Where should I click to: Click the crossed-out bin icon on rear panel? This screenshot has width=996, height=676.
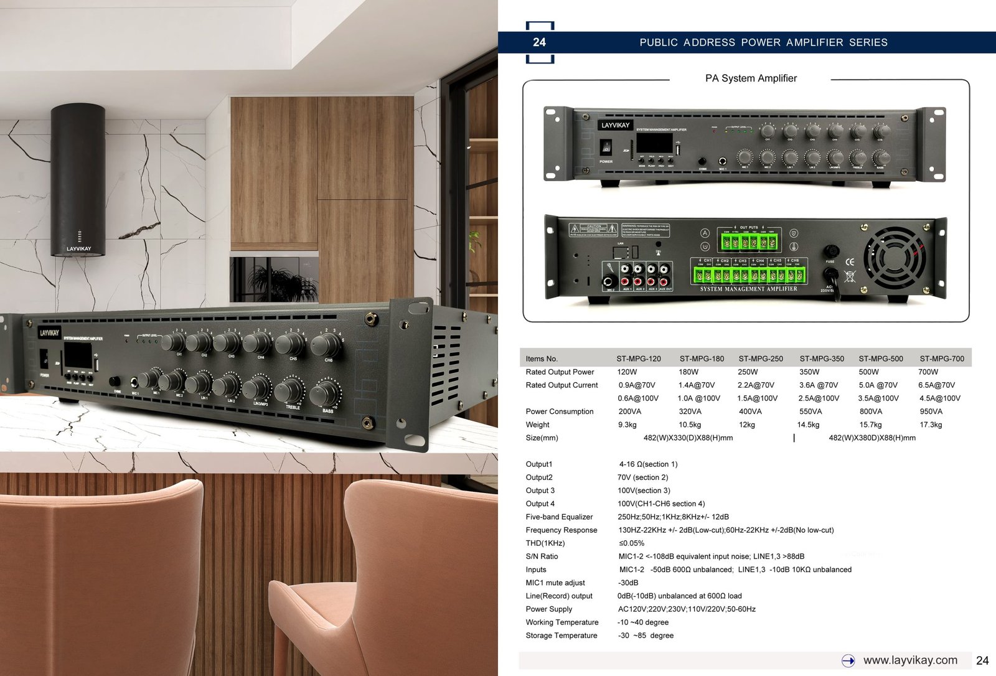click(x=850, y=276)
